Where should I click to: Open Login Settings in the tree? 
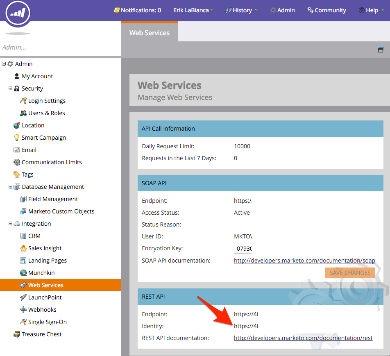(47, 101)
